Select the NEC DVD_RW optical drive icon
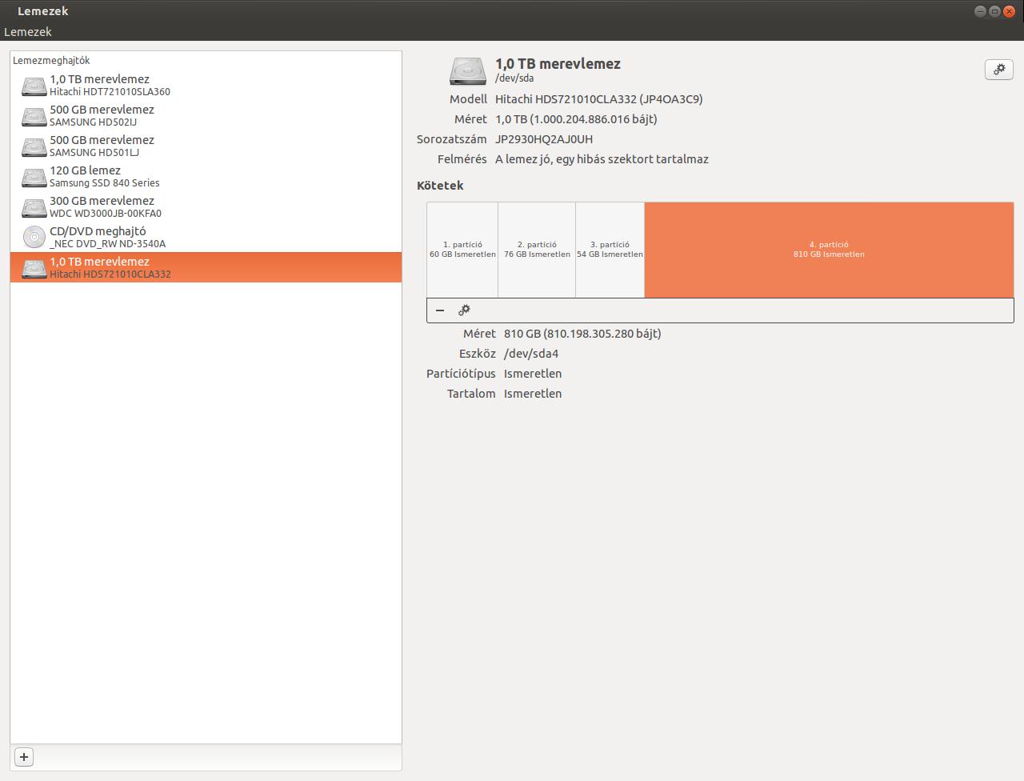The width and height of the screenshot is (1024, 781). coord(34,238)
